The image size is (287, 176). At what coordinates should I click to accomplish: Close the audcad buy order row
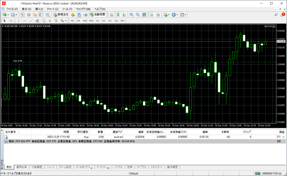point(283,137)
